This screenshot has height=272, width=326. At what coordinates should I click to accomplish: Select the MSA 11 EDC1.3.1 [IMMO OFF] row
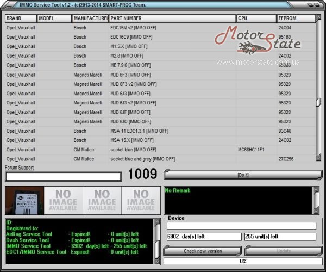coord(160,131)
